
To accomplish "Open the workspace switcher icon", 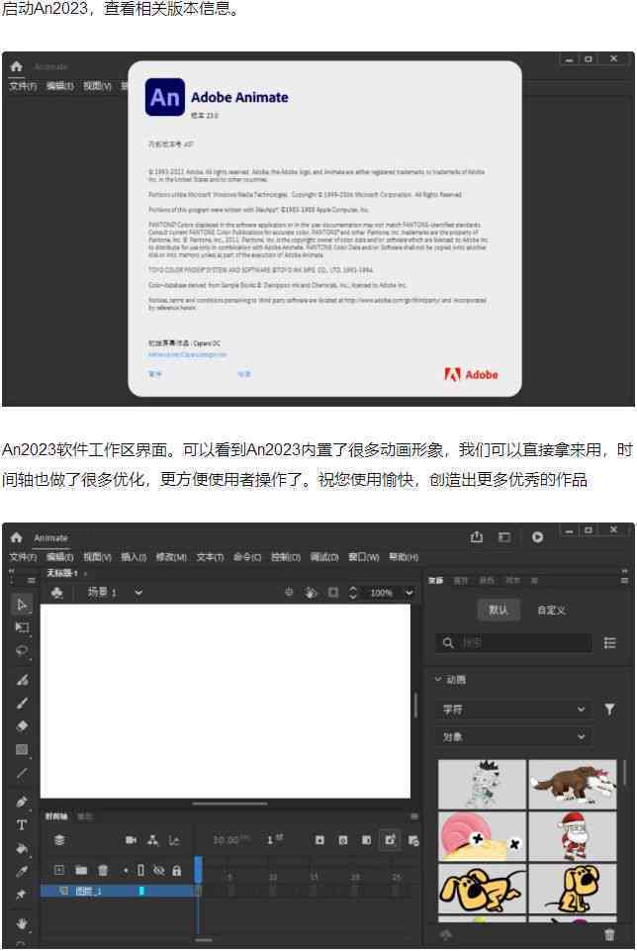I will coord(504,537).
